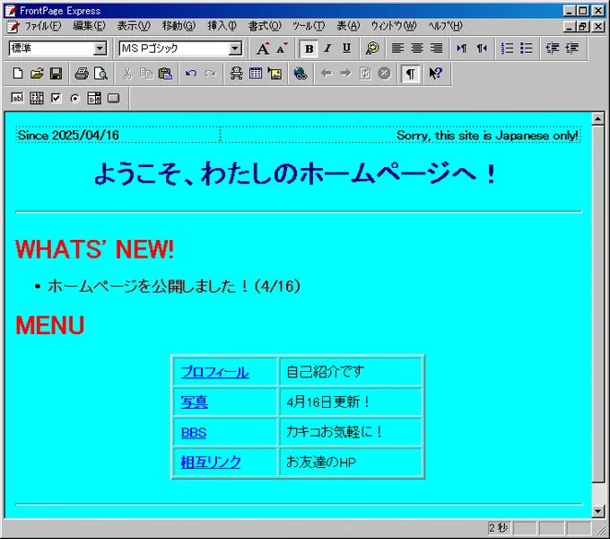Viewport: 610px width, 539px height.
Task: Insert a WebBot component
Action: 236,74
